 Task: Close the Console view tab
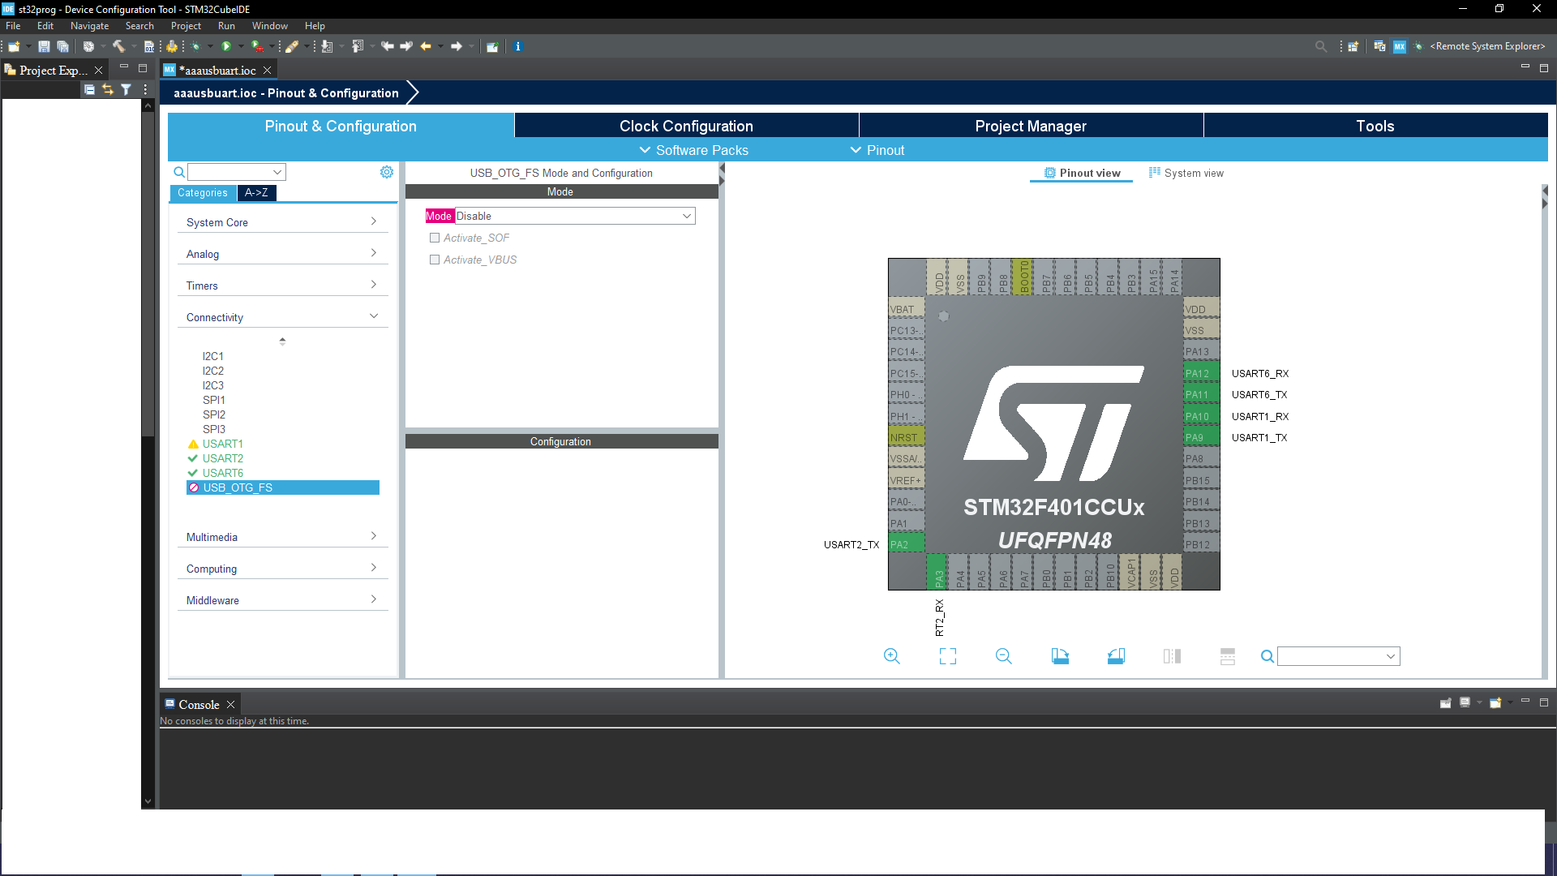(230, 705)
